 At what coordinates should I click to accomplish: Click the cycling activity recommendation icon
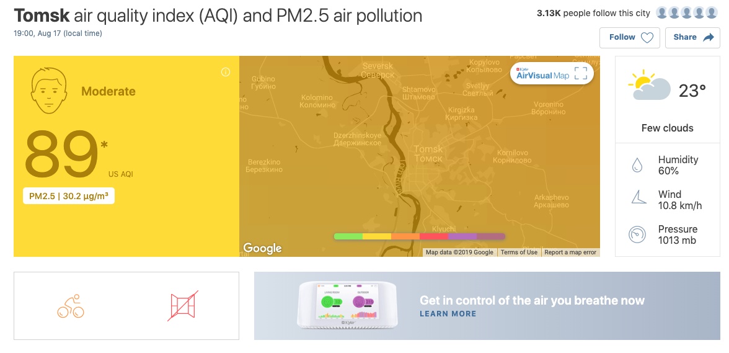pos(71,306)
